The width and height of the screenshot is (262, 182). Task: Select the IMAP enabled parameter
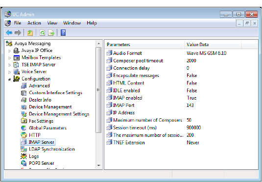[128, 98]
